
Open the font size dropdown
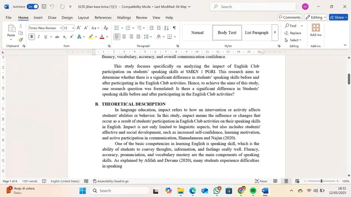[73, 28]
